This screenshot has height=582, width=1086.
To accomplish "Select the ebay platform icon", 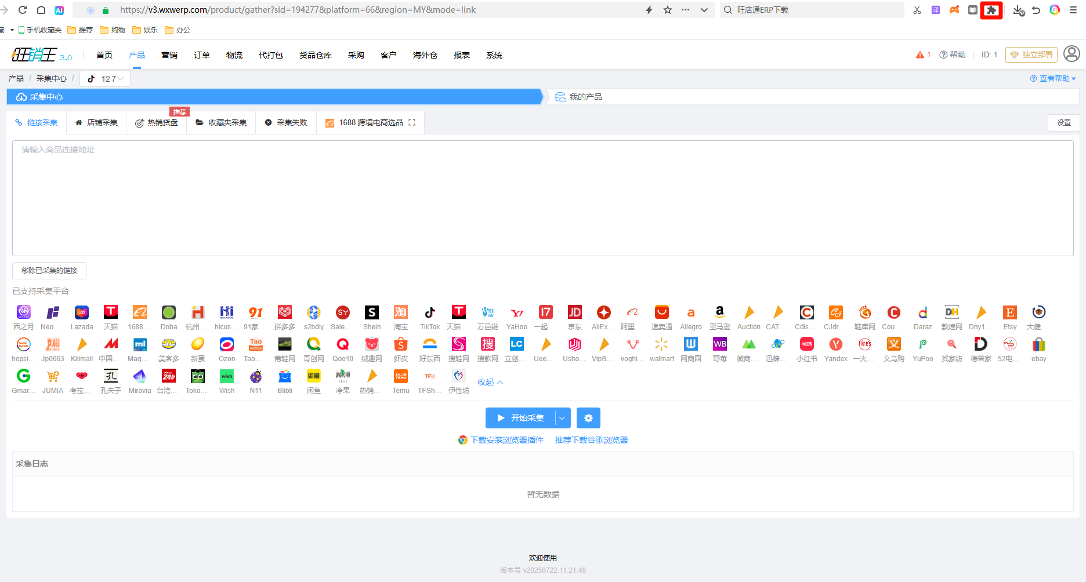I will (x=1039, y=344).
